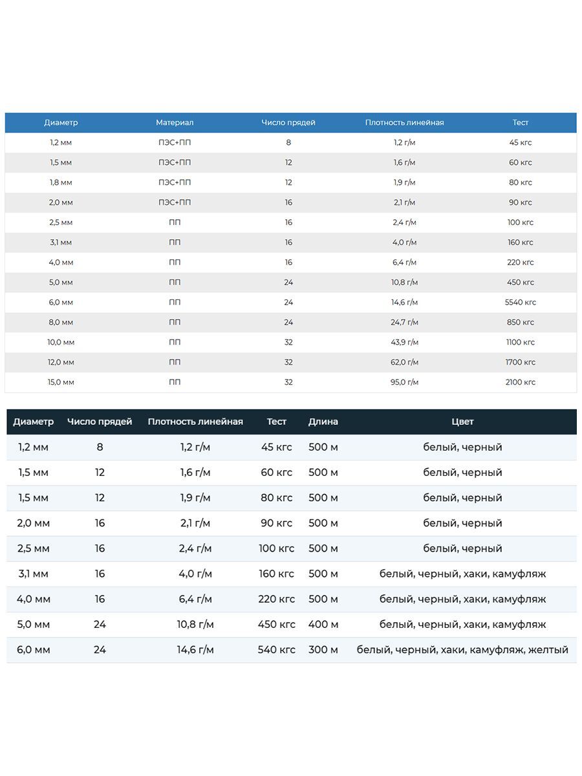The height and width of the screenshot is (776, 582).
Task: Click the Длина column header
Action: (x=323, y=422)
